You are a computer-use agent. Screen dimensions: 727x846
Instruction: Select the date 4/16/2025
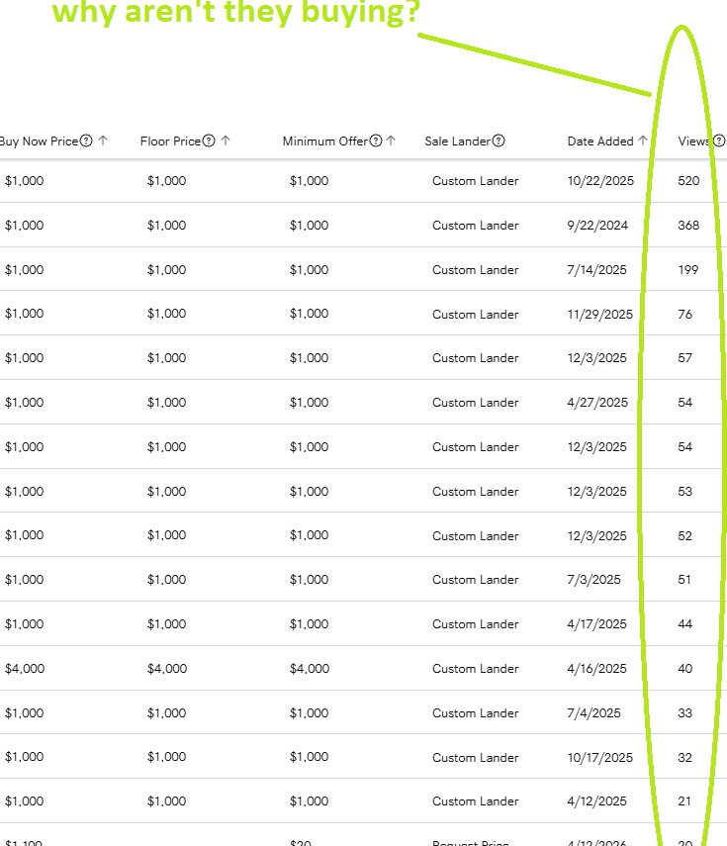(597, 669)
